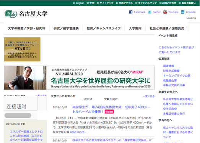This screenshot has height=143, width=200.
Task: Click the LinkedIn text link
Action: pos(191,12)
